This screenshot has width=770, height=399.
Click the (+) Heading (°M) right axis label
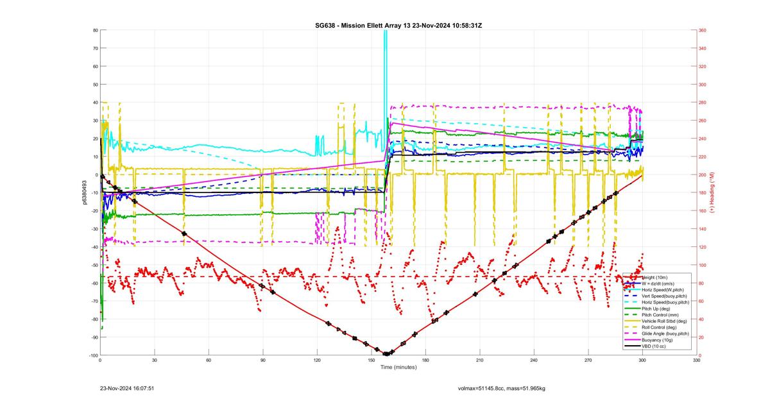coord(712,193)
